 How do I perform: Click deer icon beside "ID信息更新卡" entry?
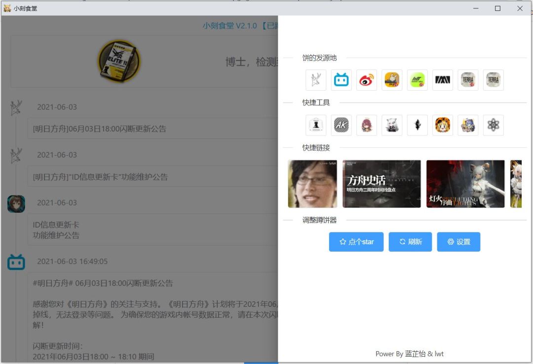[x=16, y=156]
